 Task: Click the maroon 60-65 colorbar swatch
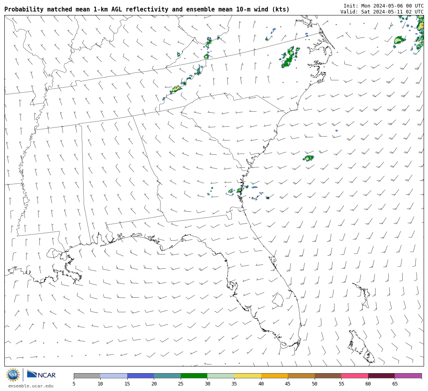pyautogui.click(x=381, y=376)
